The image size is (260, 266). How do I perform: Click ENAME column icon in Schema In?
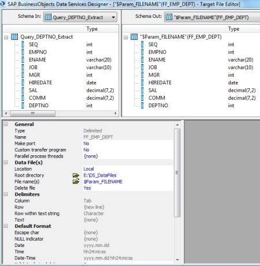point(23,59)
